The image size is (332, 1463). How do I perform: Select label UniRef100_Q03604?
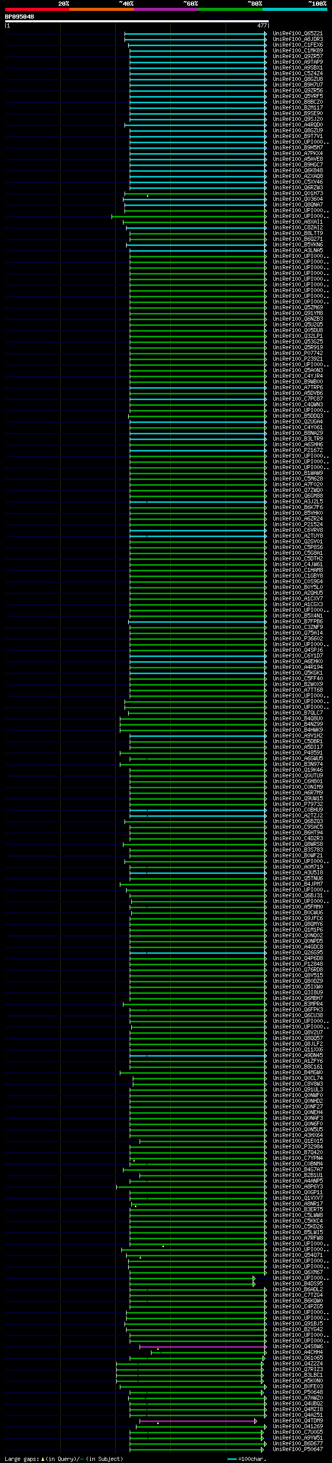pyautogui.click(x=297, y=199)
